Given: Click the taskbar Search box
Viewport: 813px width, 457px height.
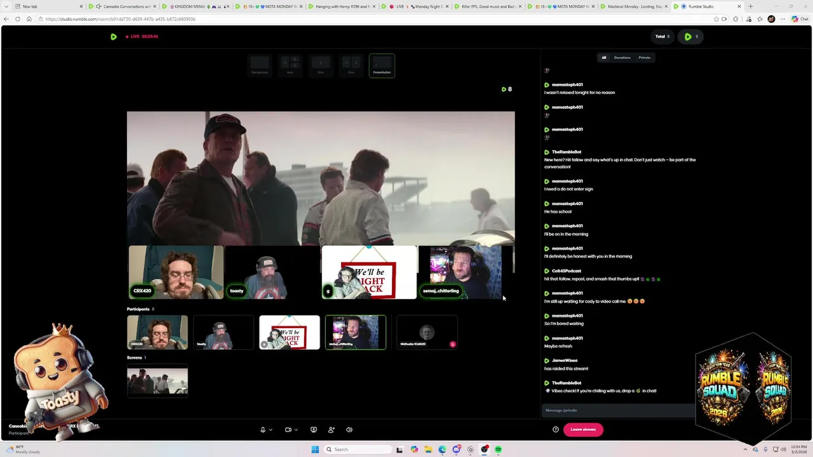Looking at the screenshot, I should coord(357,449).
